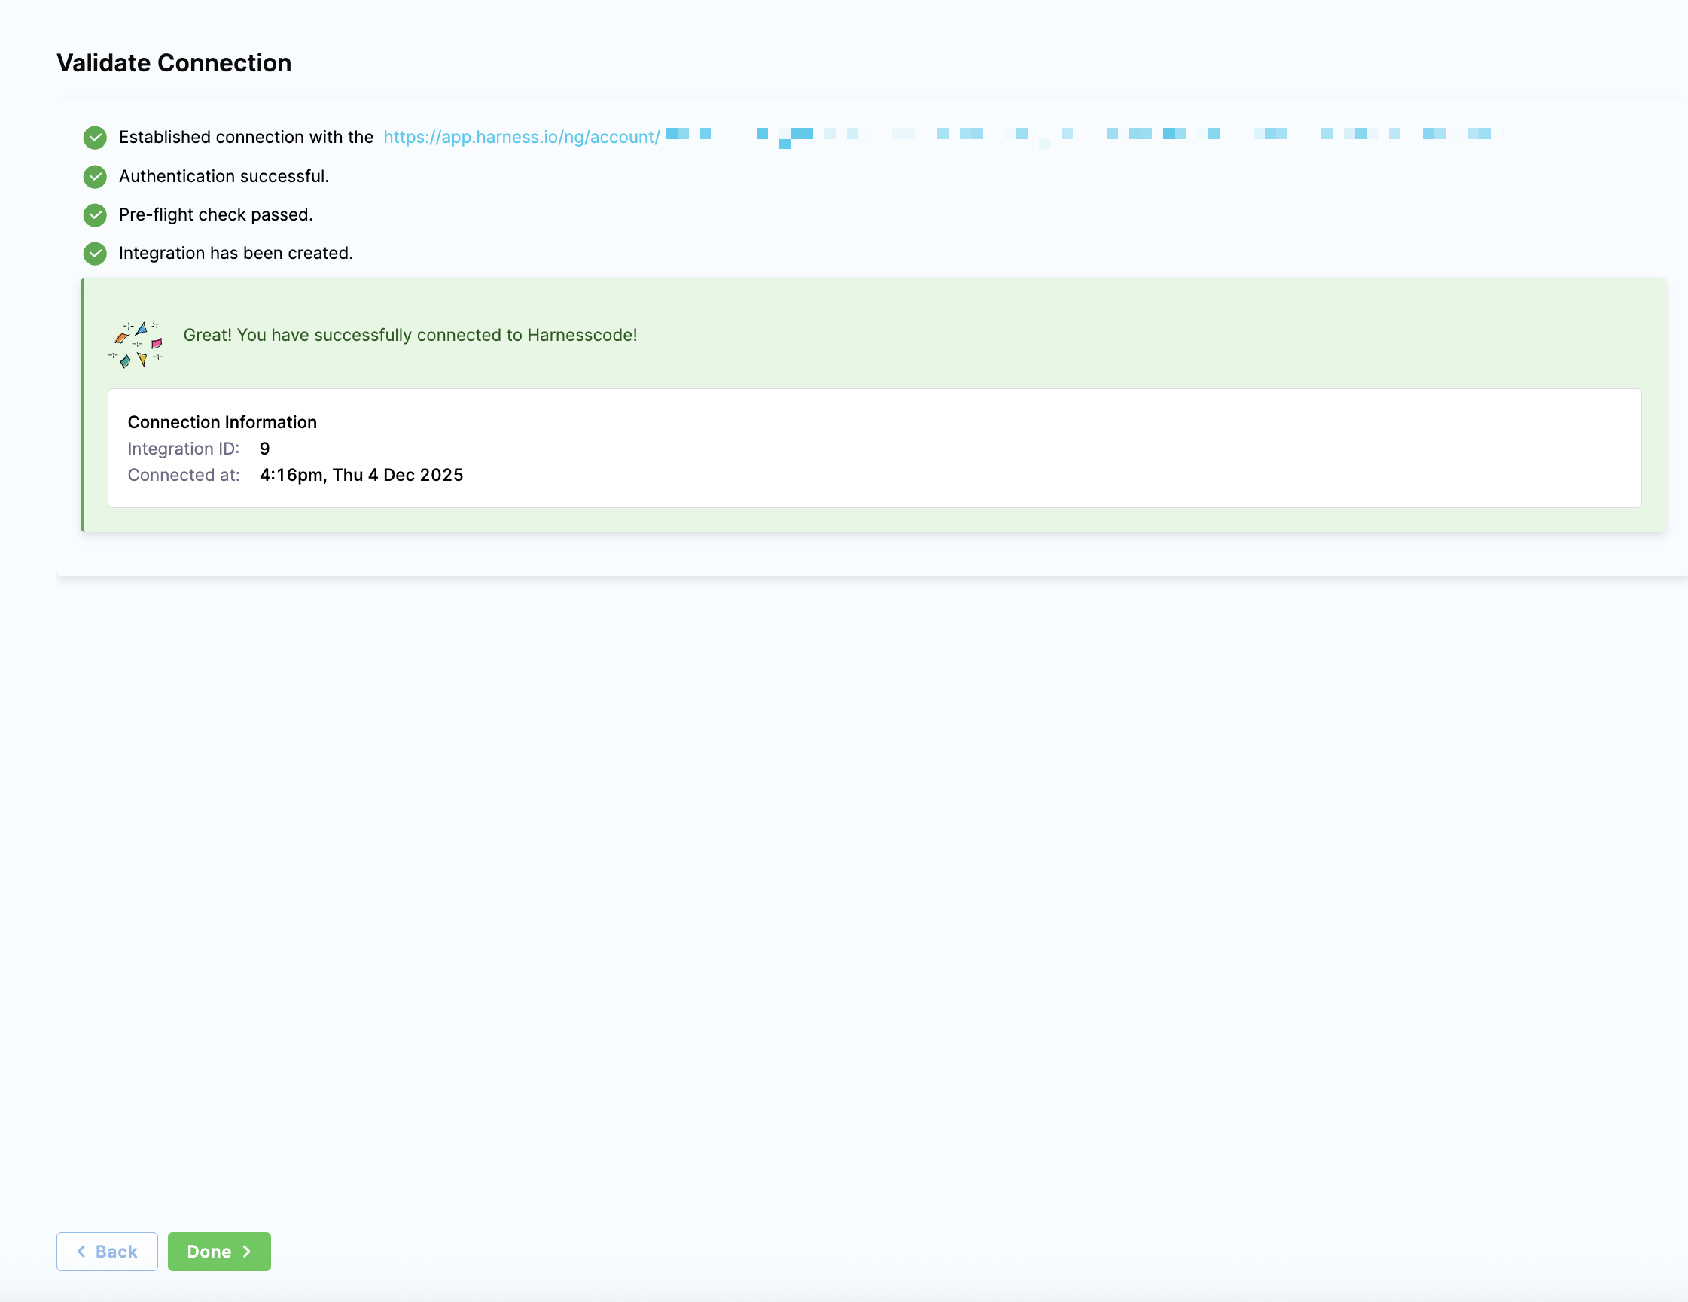
Task: Click check icon beside Pre-flight check passed
Action: 95,214
